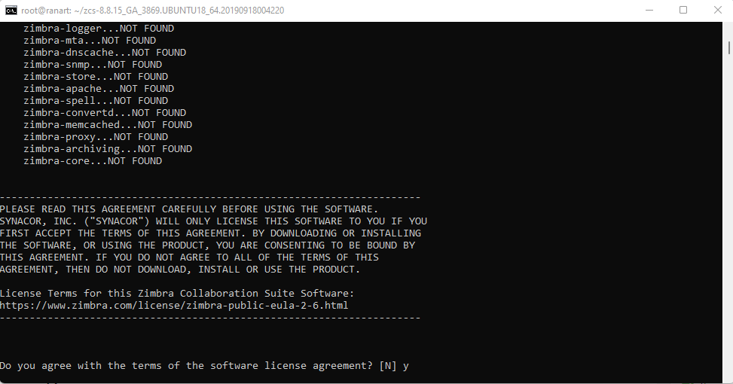Screen dimensions: 733x384
Task: Click the zimbra-memcached...NOT FOUND line
Action: point(108,125)
